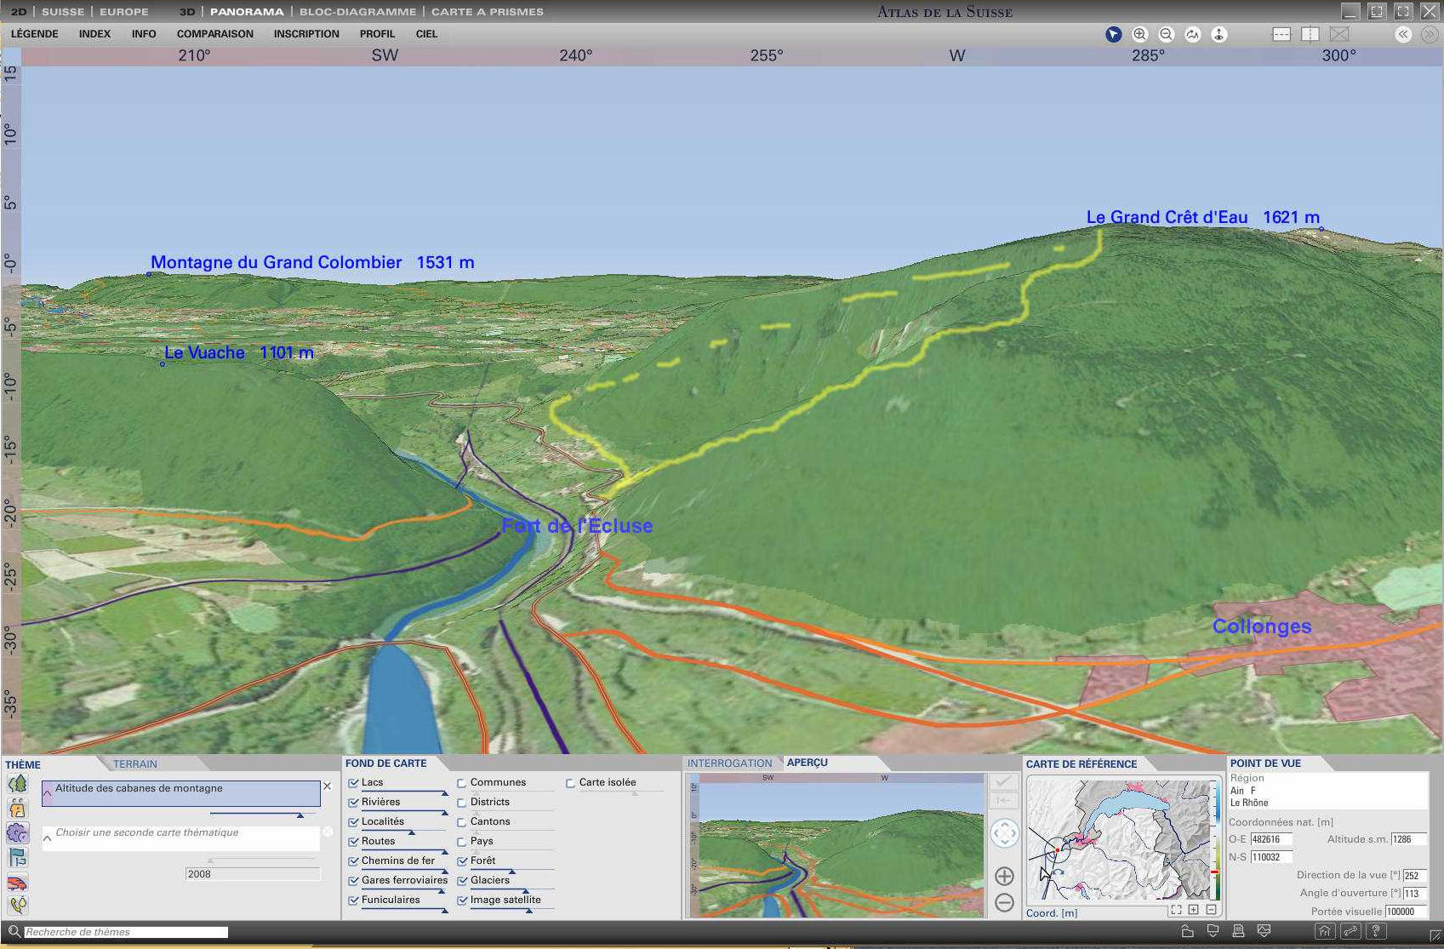This screenshot has height=949, width=1444.
Task: Go back with the double-left arrow
Action: pyautogui.click(x=1402, y=34)
